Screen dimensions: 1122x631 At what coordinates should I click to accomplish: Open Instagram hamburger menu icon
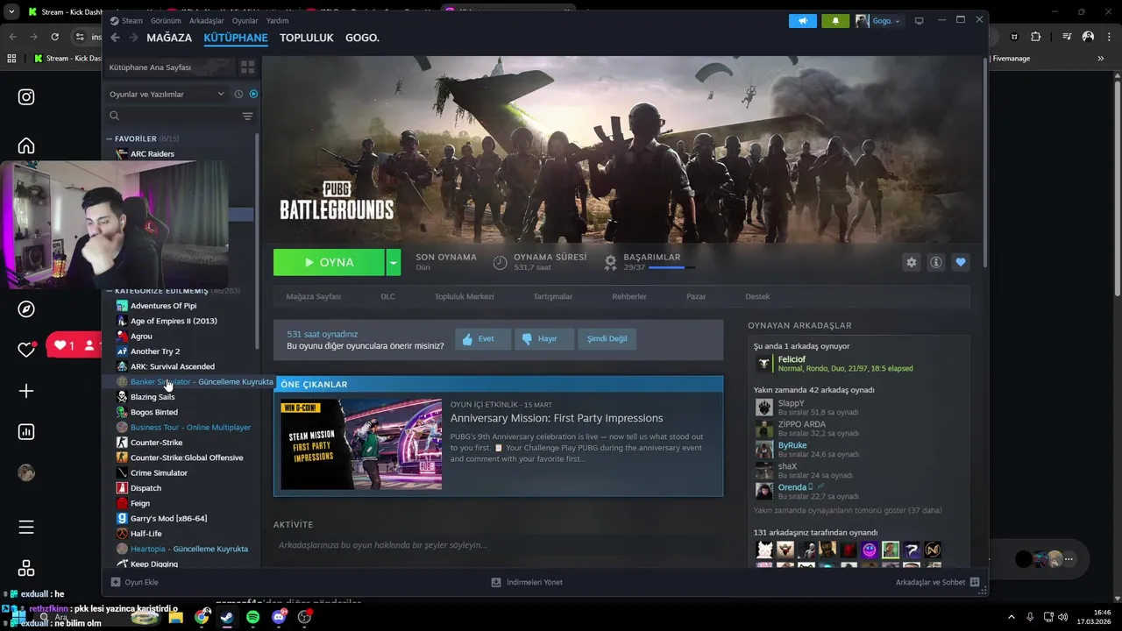(26, 527)
